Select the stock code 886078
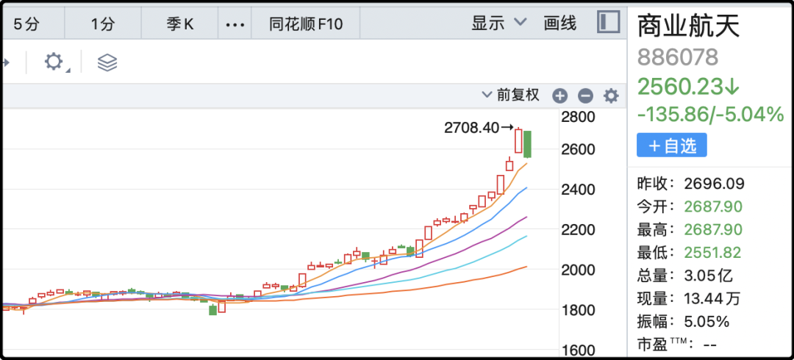Image resolution: width=794 pixels, height=360 pixels. [678, 57]
